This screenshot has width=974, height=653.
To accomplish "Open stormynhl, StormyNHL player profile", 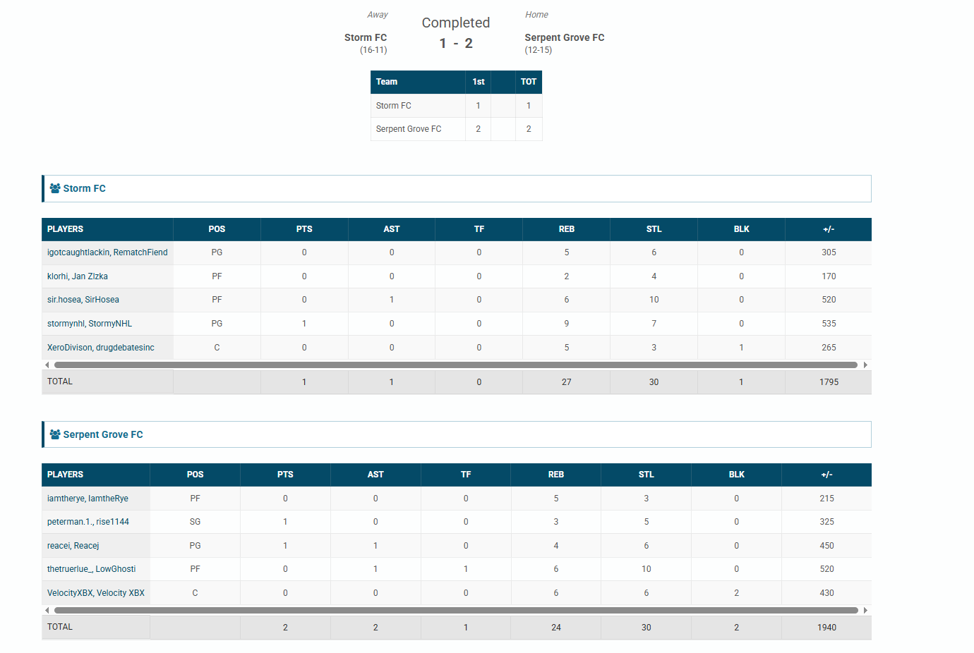I will click(90, 324).
